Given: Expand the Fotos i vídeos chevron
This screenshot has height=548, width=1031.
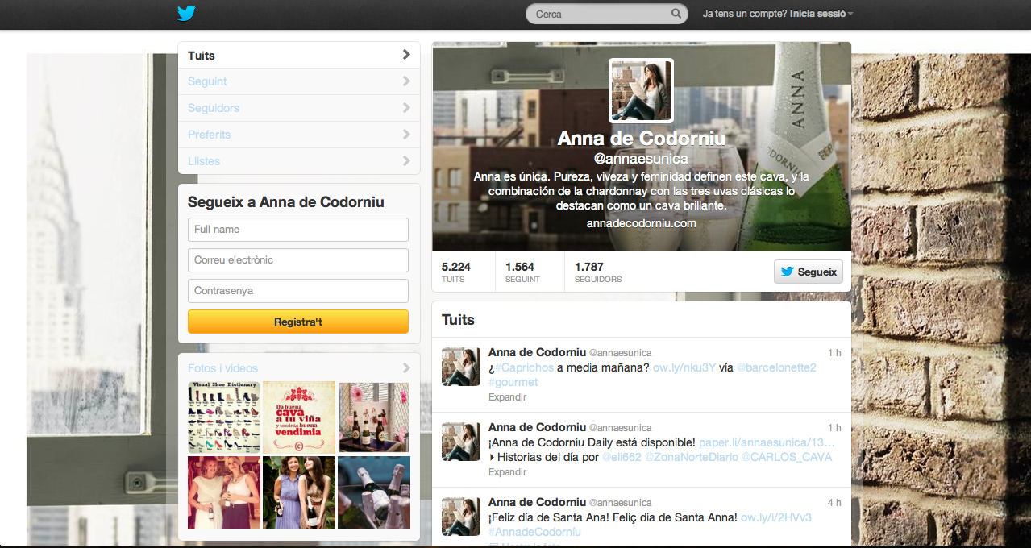Looking at the screenshot, I should (405, 368).
